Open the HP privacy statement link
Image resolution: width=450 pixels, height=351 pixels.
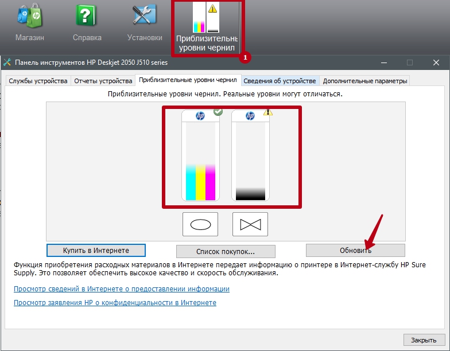click(x=115, y=302)
